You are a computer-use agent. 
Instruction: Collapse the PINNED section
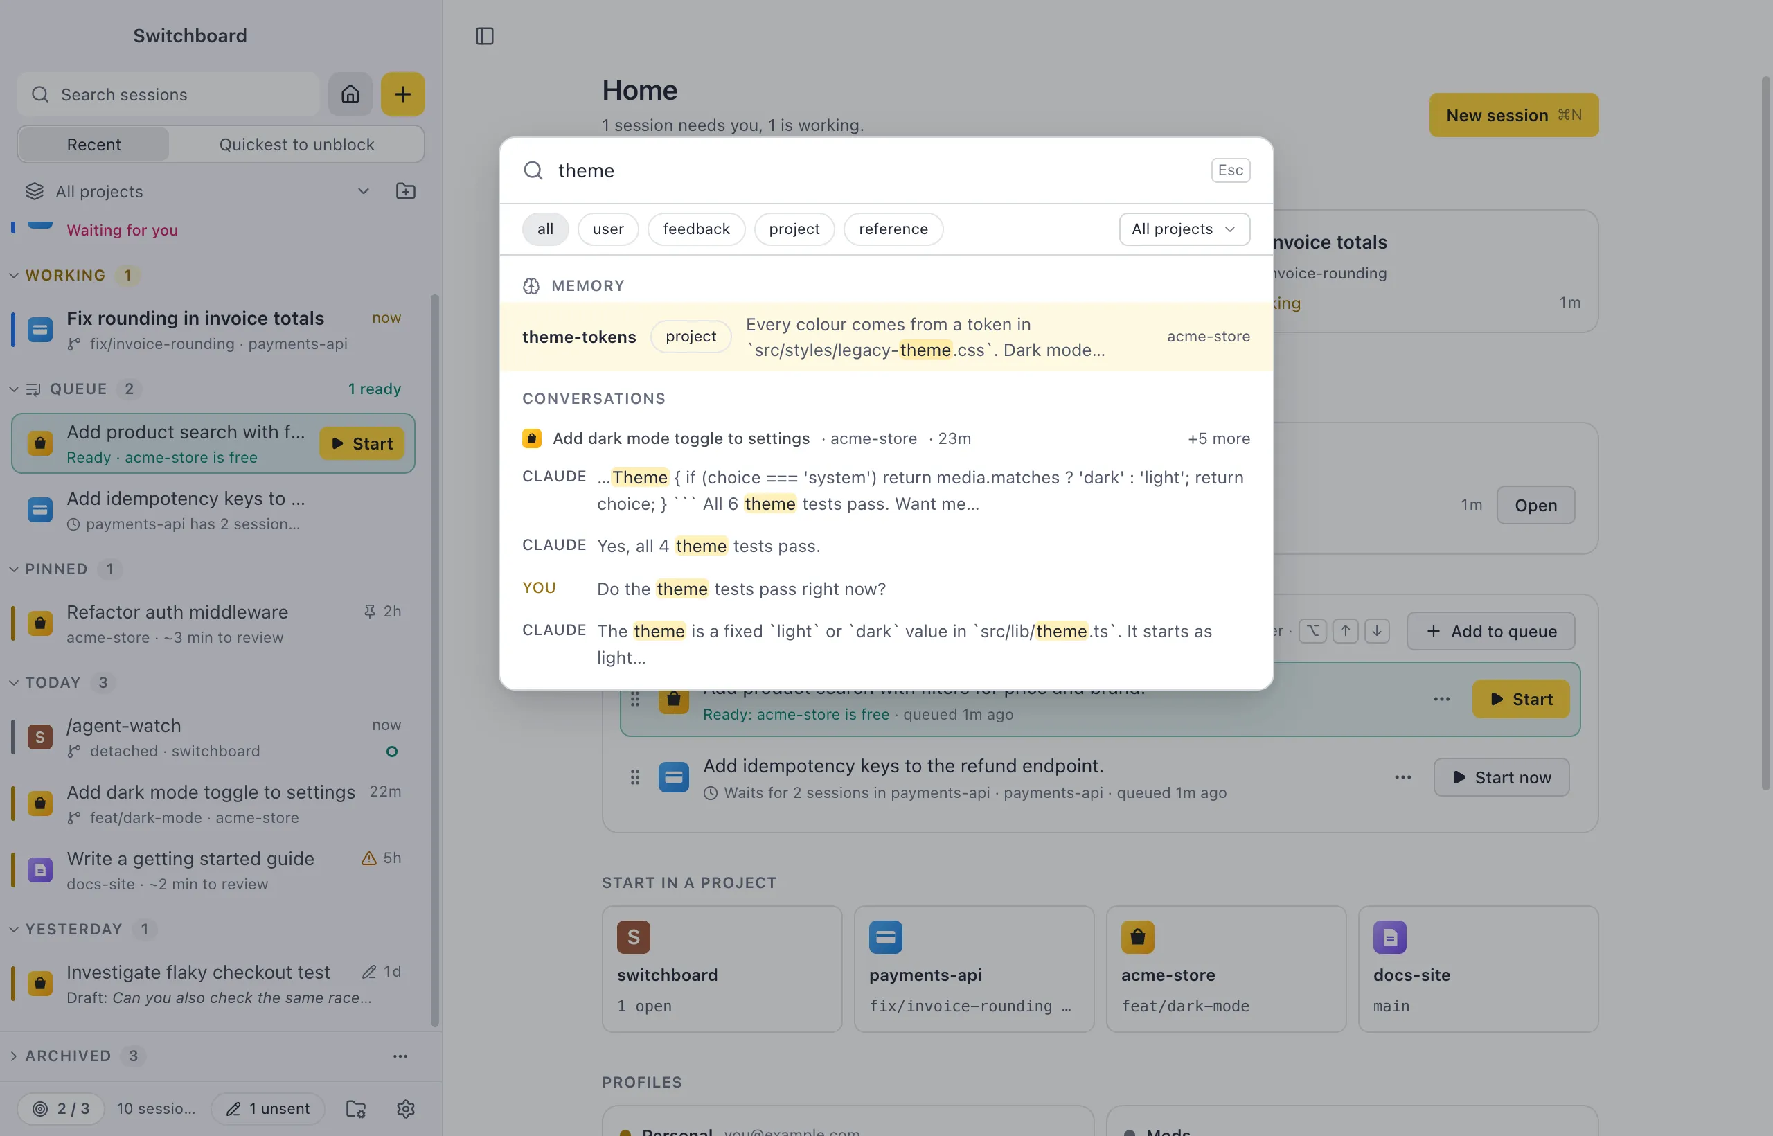(x=14, y=569)
